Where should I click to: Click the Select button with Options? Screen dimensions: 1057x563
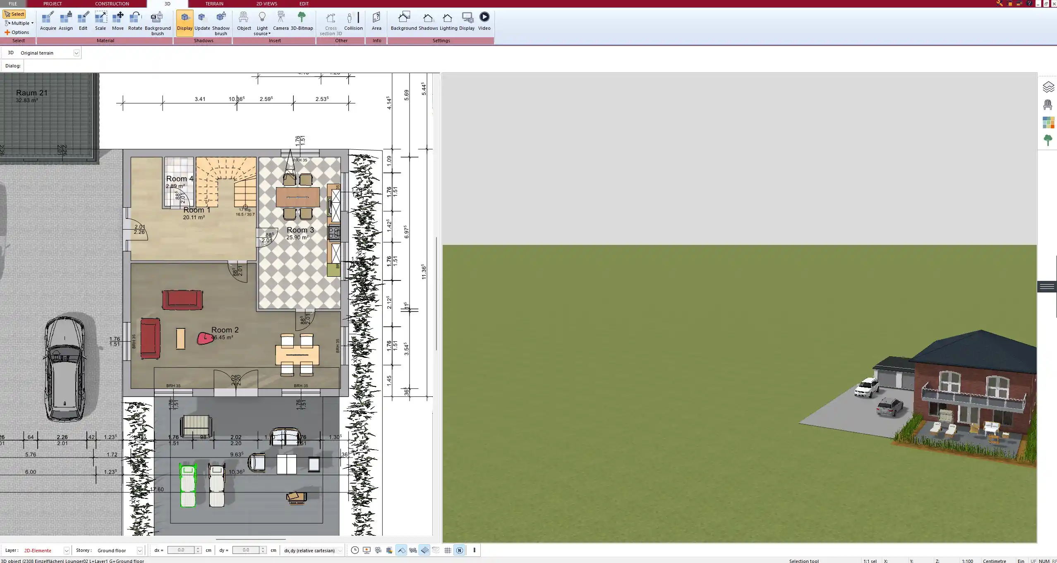click(x=14, y=14)
